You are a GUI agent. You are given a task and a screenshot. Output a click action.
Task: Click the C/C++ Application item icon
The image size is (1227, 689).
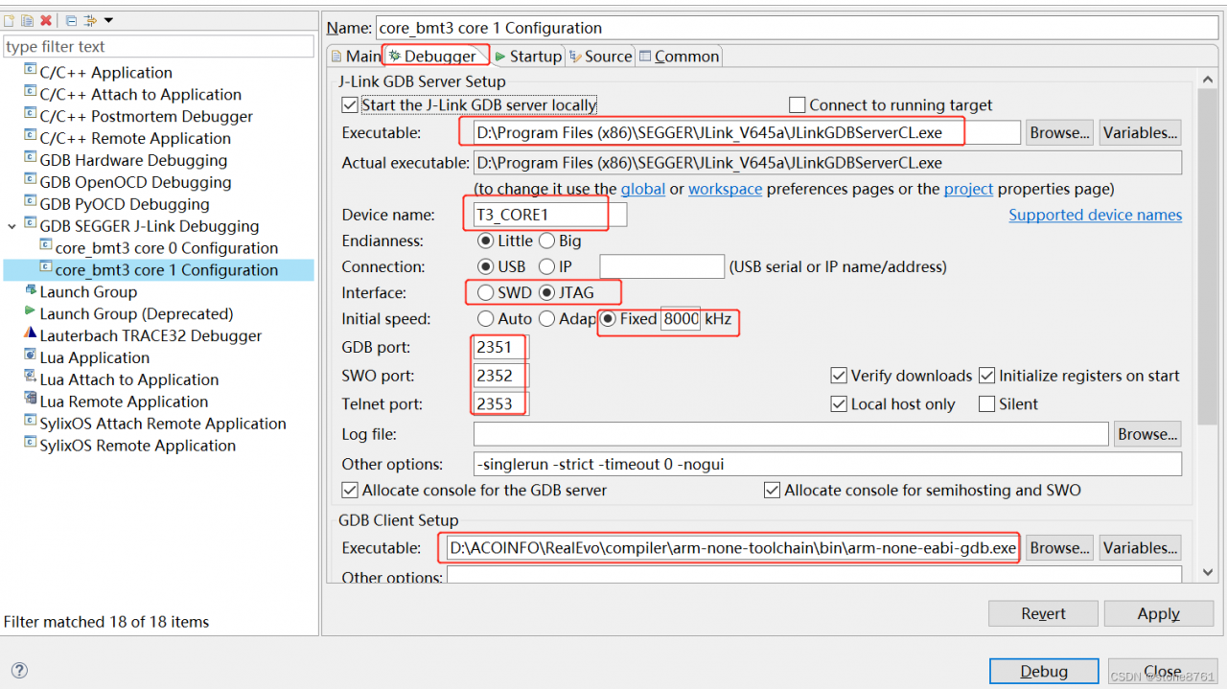(x=31, y=70)
